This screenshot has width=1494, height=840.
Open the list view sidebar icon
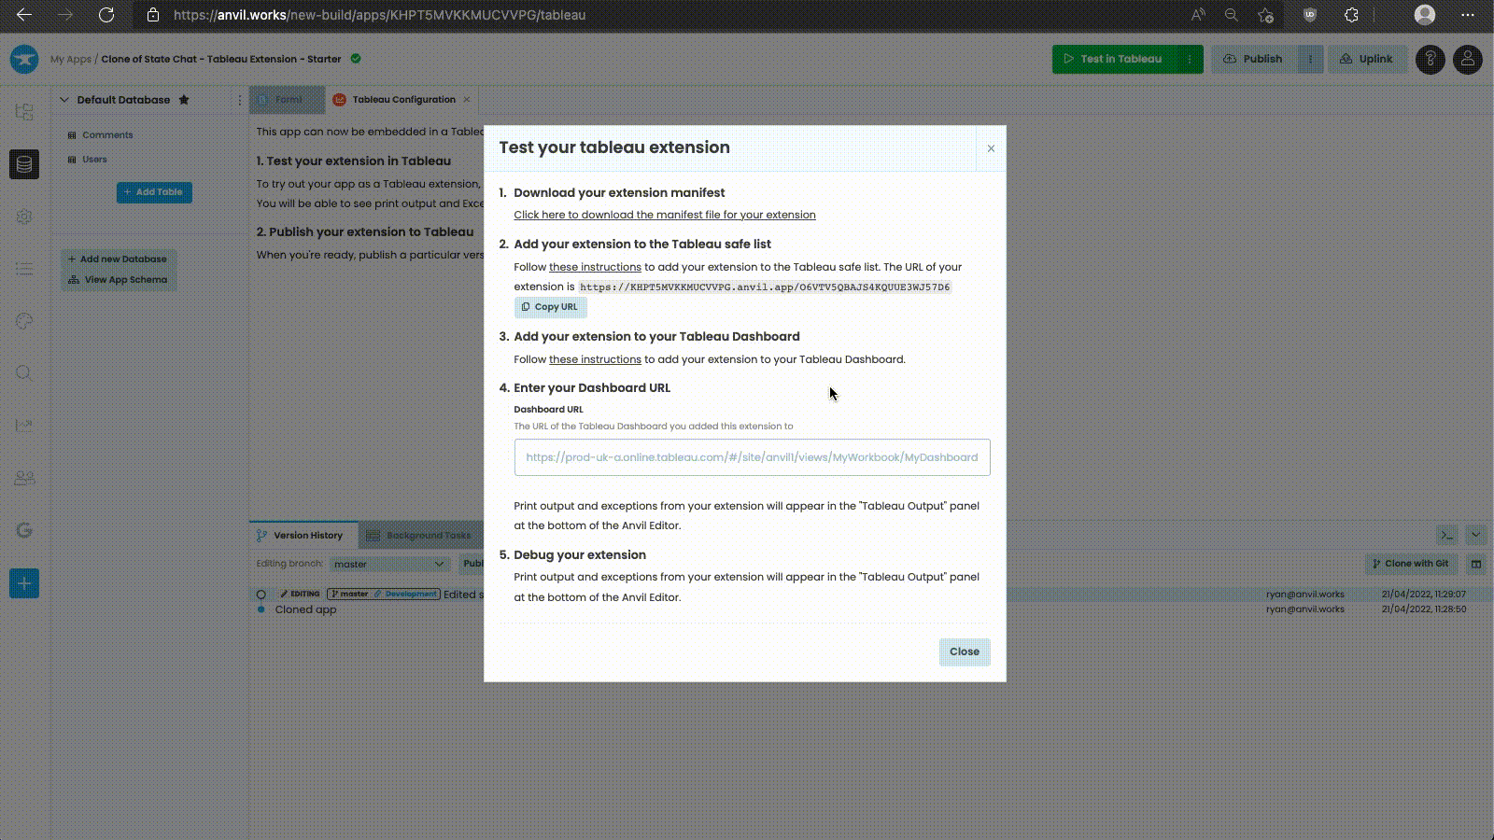pyautogui.click(x=24, y=269)
